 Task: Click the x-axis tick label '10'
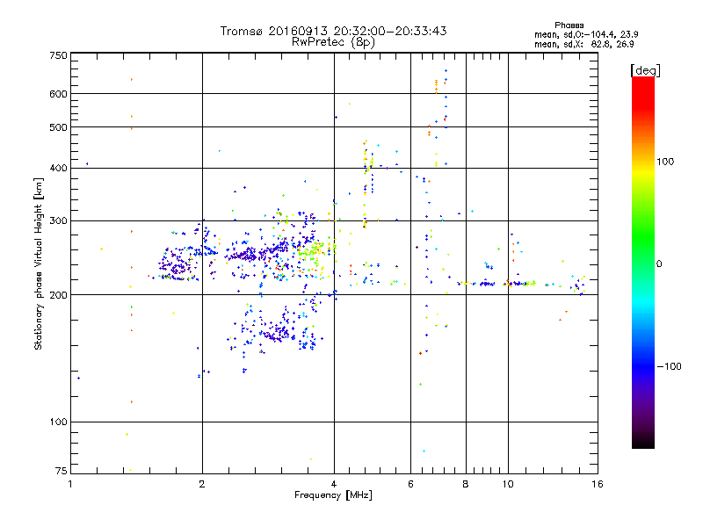(x=508, y=484)
